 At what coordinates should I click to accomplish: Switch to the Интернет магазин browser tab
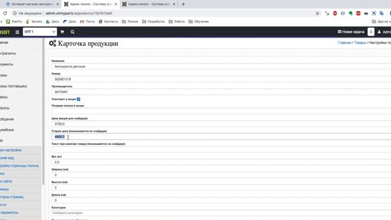tap(32, 4)
